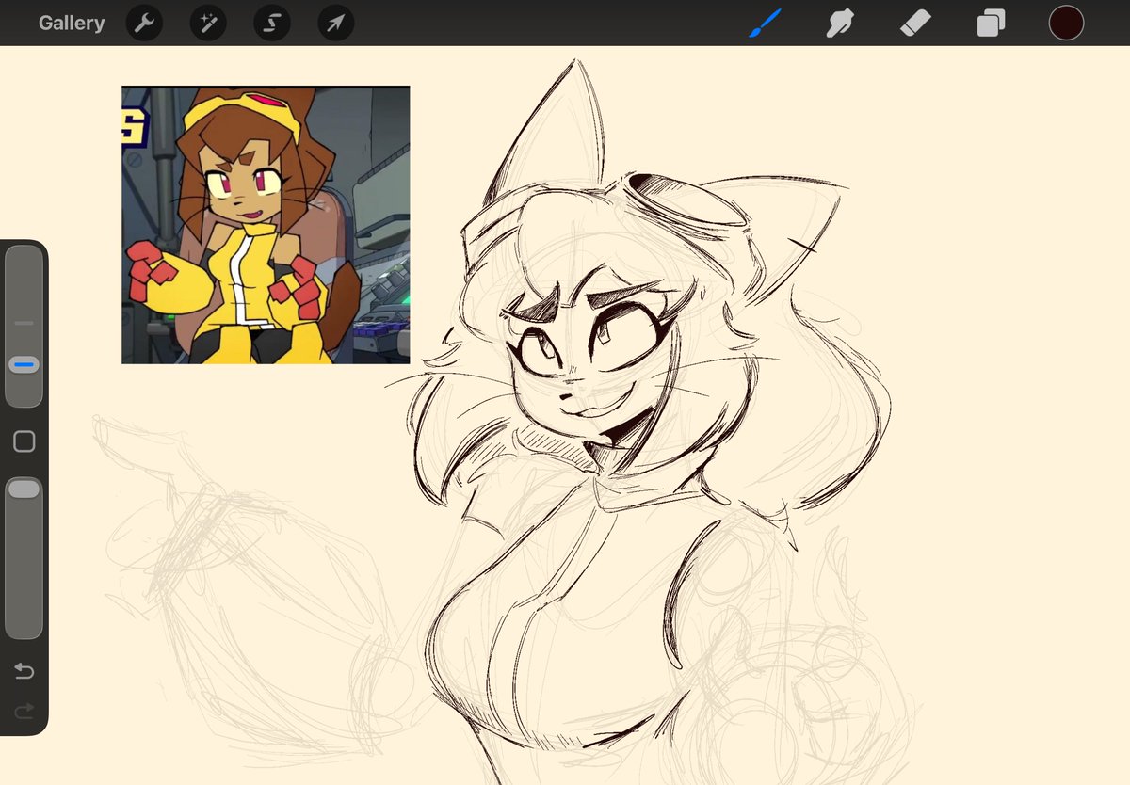Open the Actions wrench menu
Screen dimensions: 1130x785
pyautogui.click(x=144, y=24)
